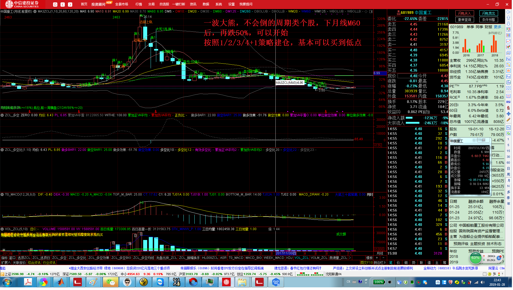Click the home icon in title bar
513x290 pixels.
[x=55, y=4]
